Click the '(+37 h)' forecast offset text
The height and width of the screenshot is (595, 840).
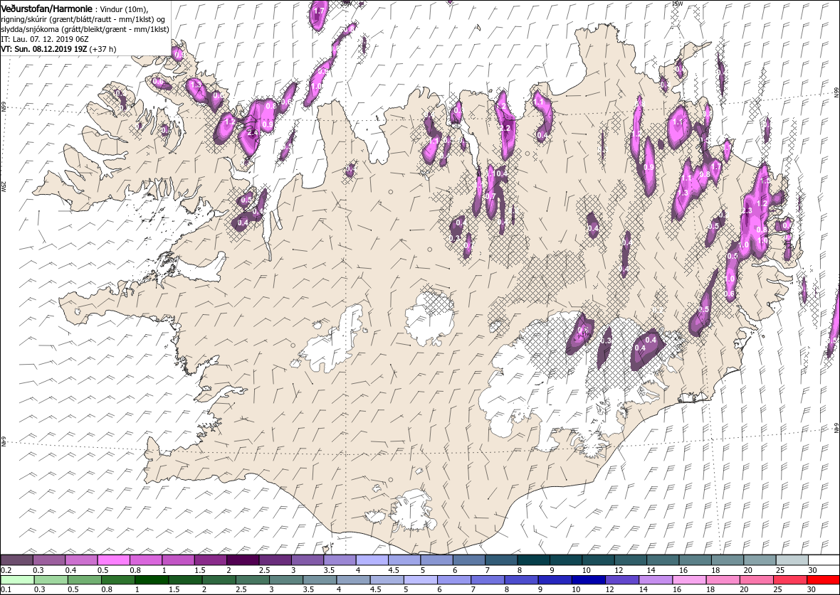coord(103,48)
